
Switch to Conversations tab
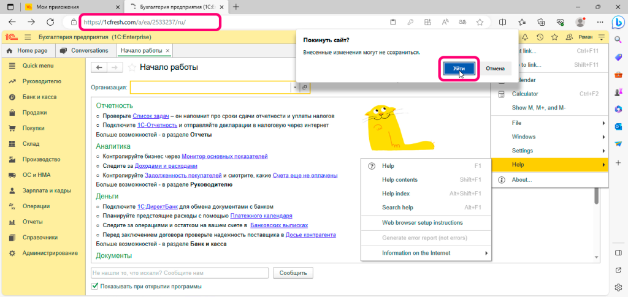pos(84,51)
